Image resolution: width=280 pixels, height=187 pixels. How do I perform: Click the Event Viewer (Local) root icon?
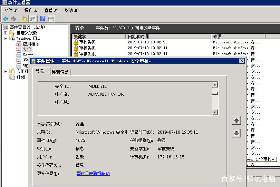point(6,27)
